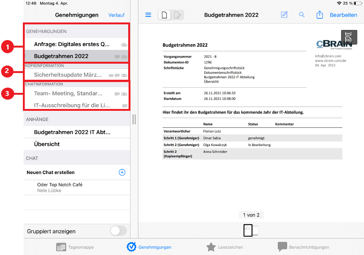Open the Verlauf history link
The height and width of the screenshot is (255, 364).
[116, 15]
